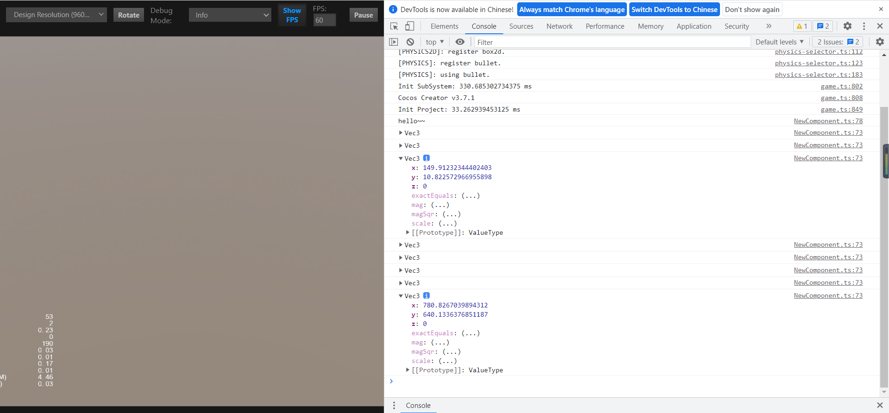889x413 pixels.
Task: Open the top JavaScript context dropdown
Action: coord(435,42)
